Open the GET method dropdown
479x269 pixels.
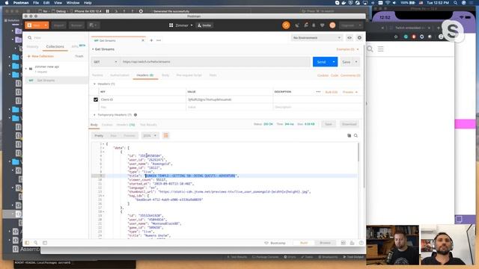[x=105, y=62]
